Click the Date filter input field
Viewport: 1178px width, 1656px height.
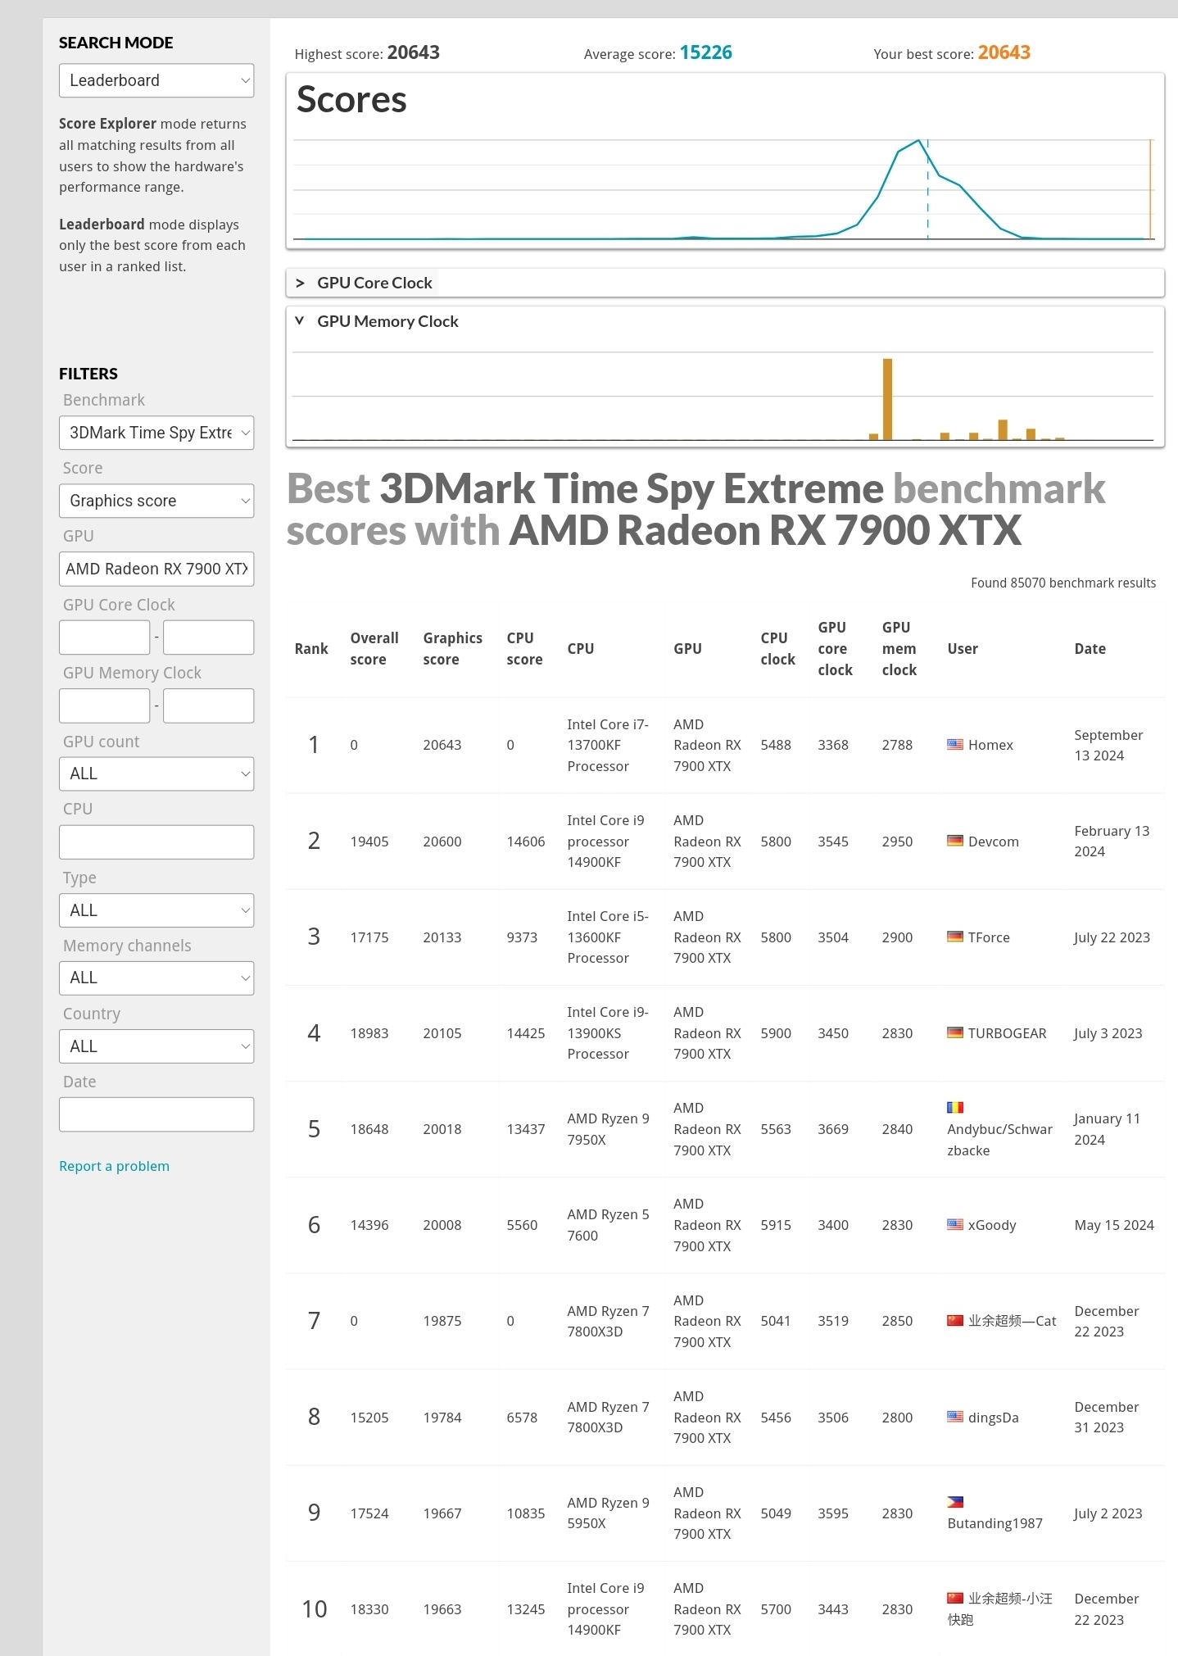[x=156, y=1114]
